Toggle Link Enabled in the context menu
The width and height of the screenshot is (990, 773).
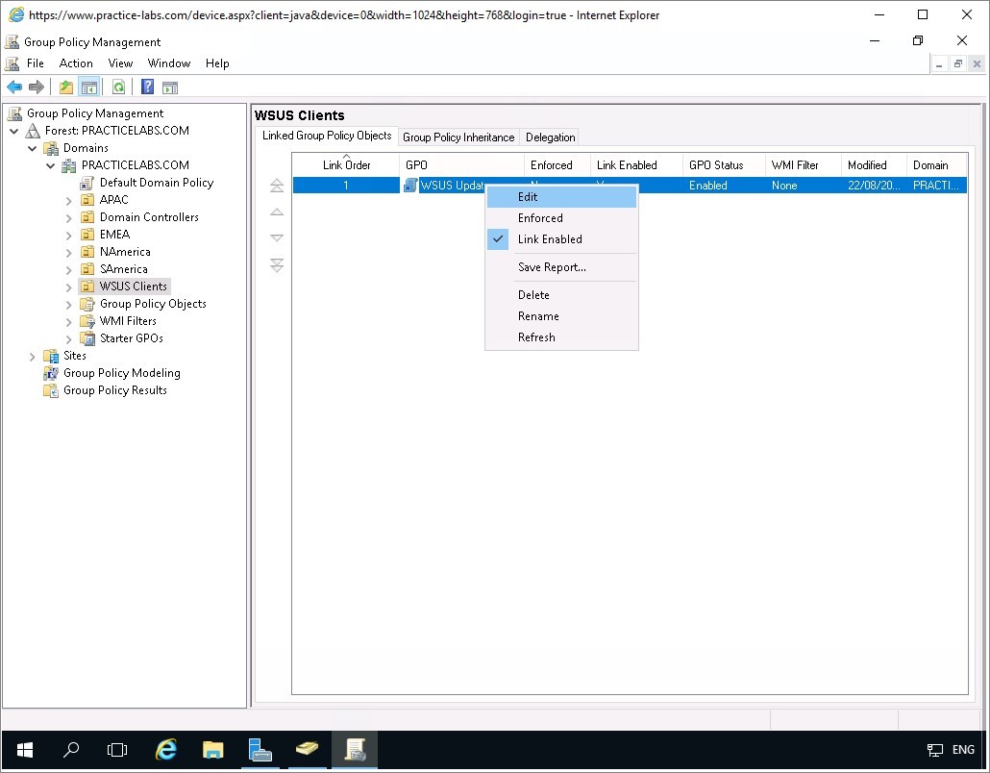pos(549,239)
